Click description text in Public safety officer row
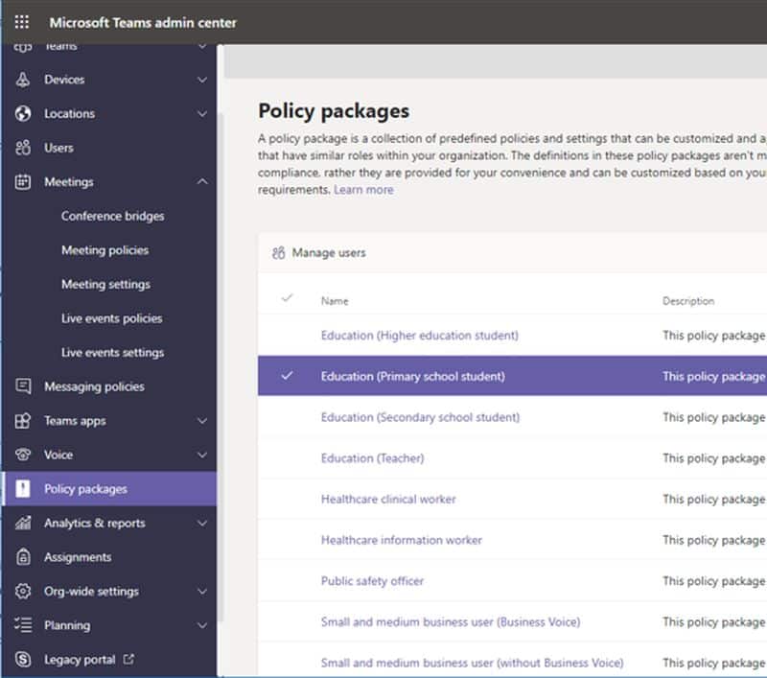Image resolution: width=767 pixels, height=678 pixels. point(714,581)
